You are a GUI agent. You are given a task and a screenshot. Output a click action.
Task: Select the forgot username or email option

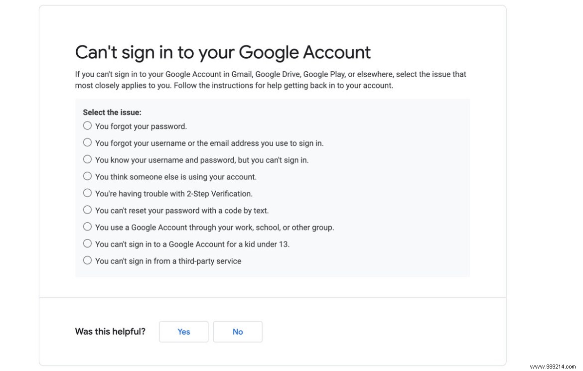[209, 143]
